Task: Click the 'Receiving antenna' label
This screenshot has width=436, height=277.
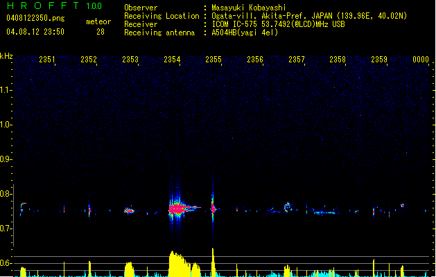Action: pyautogui.click(x=159, y=33)
